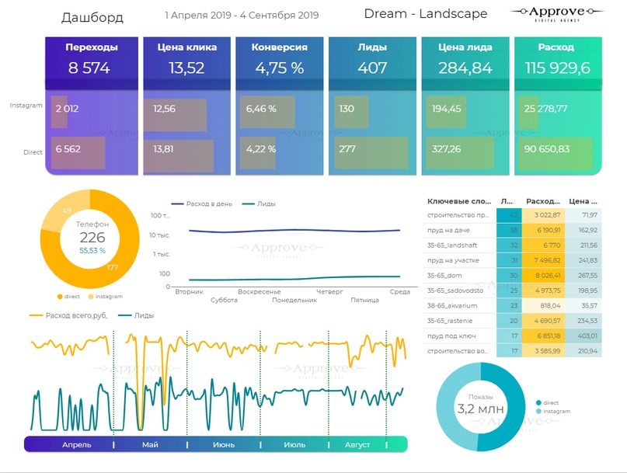Click donut segment labeled 177
627x473 pixels.
point(113,267)
